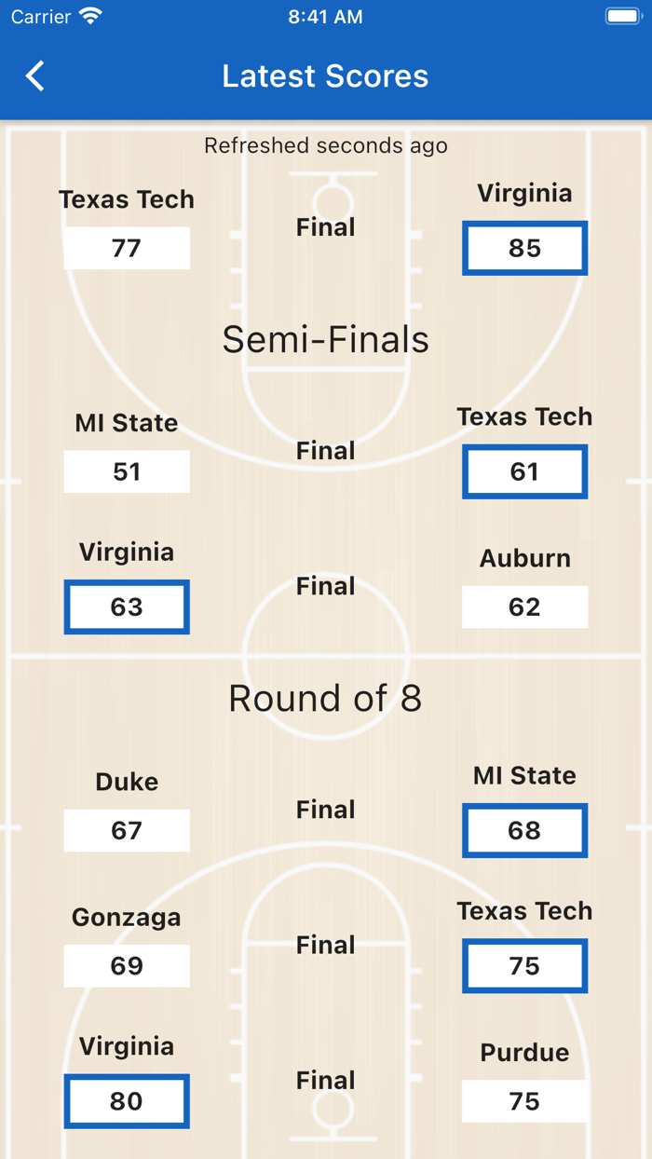Screen dimensions: 652x1159
Task: Select MI State's 68 winning score
Action: (524, 830)
